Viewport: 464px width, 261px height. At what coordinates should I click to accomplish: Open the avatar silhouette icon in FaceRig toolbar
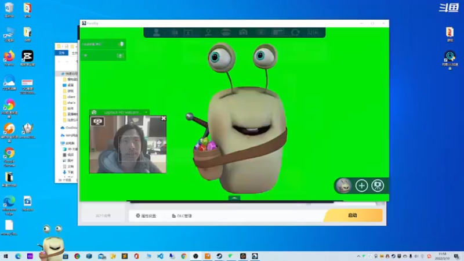[156, 32]
